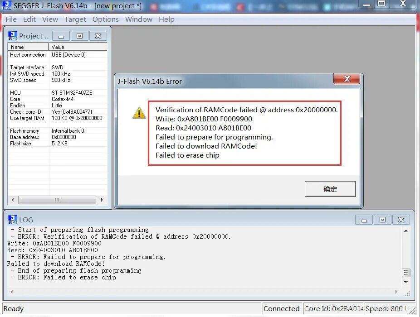Click the LOG vertical scrollbar thumb

(x=406, y=273)
